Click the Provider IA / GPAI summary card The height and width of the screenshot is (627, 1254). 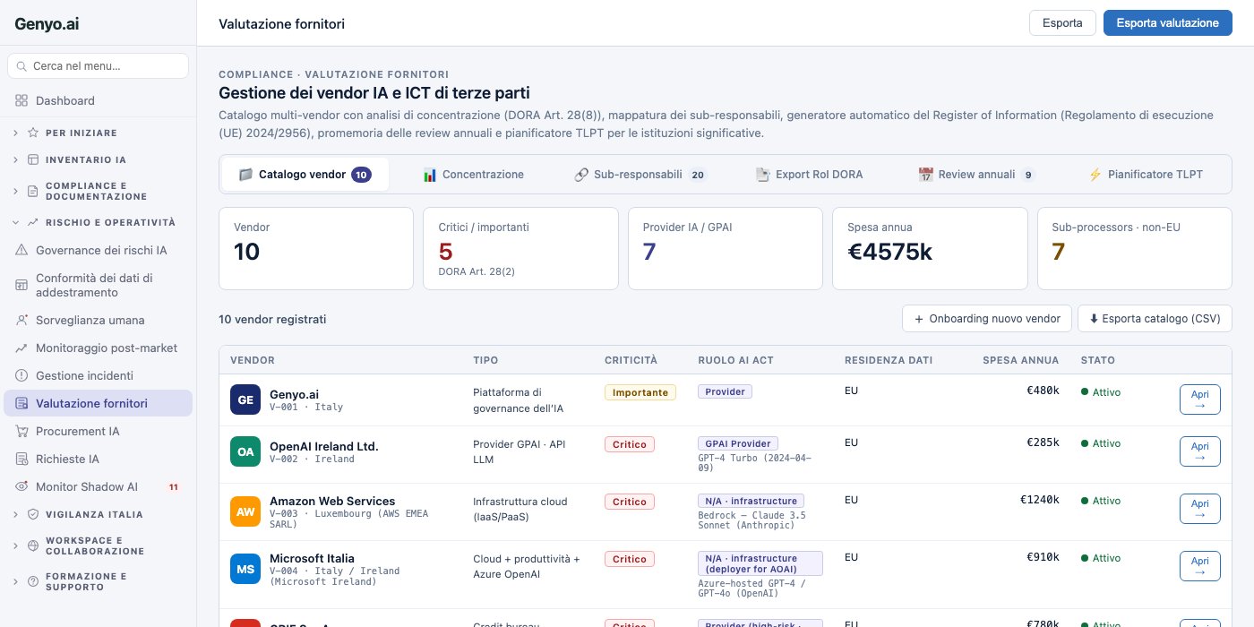(726, 248)
